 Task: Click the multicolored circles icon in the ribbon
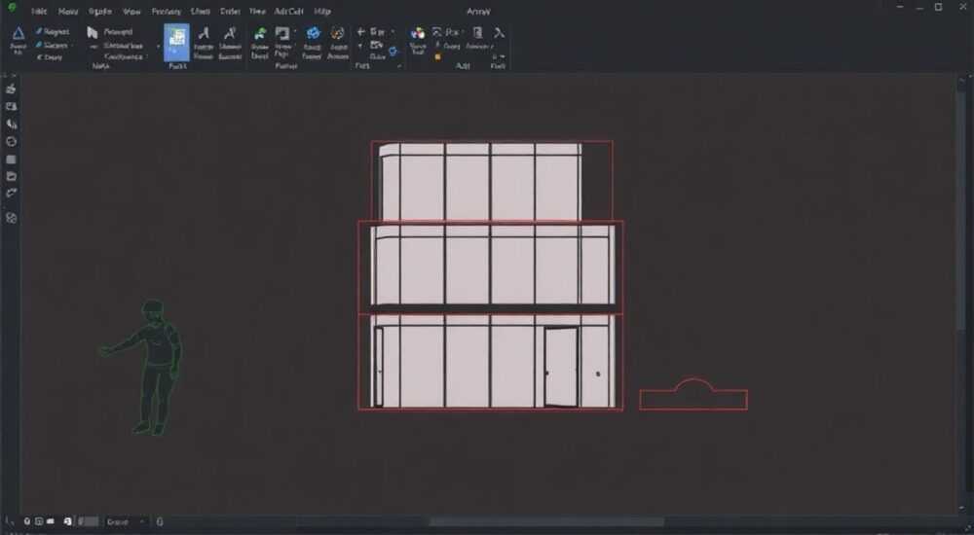tap(418, 33)
